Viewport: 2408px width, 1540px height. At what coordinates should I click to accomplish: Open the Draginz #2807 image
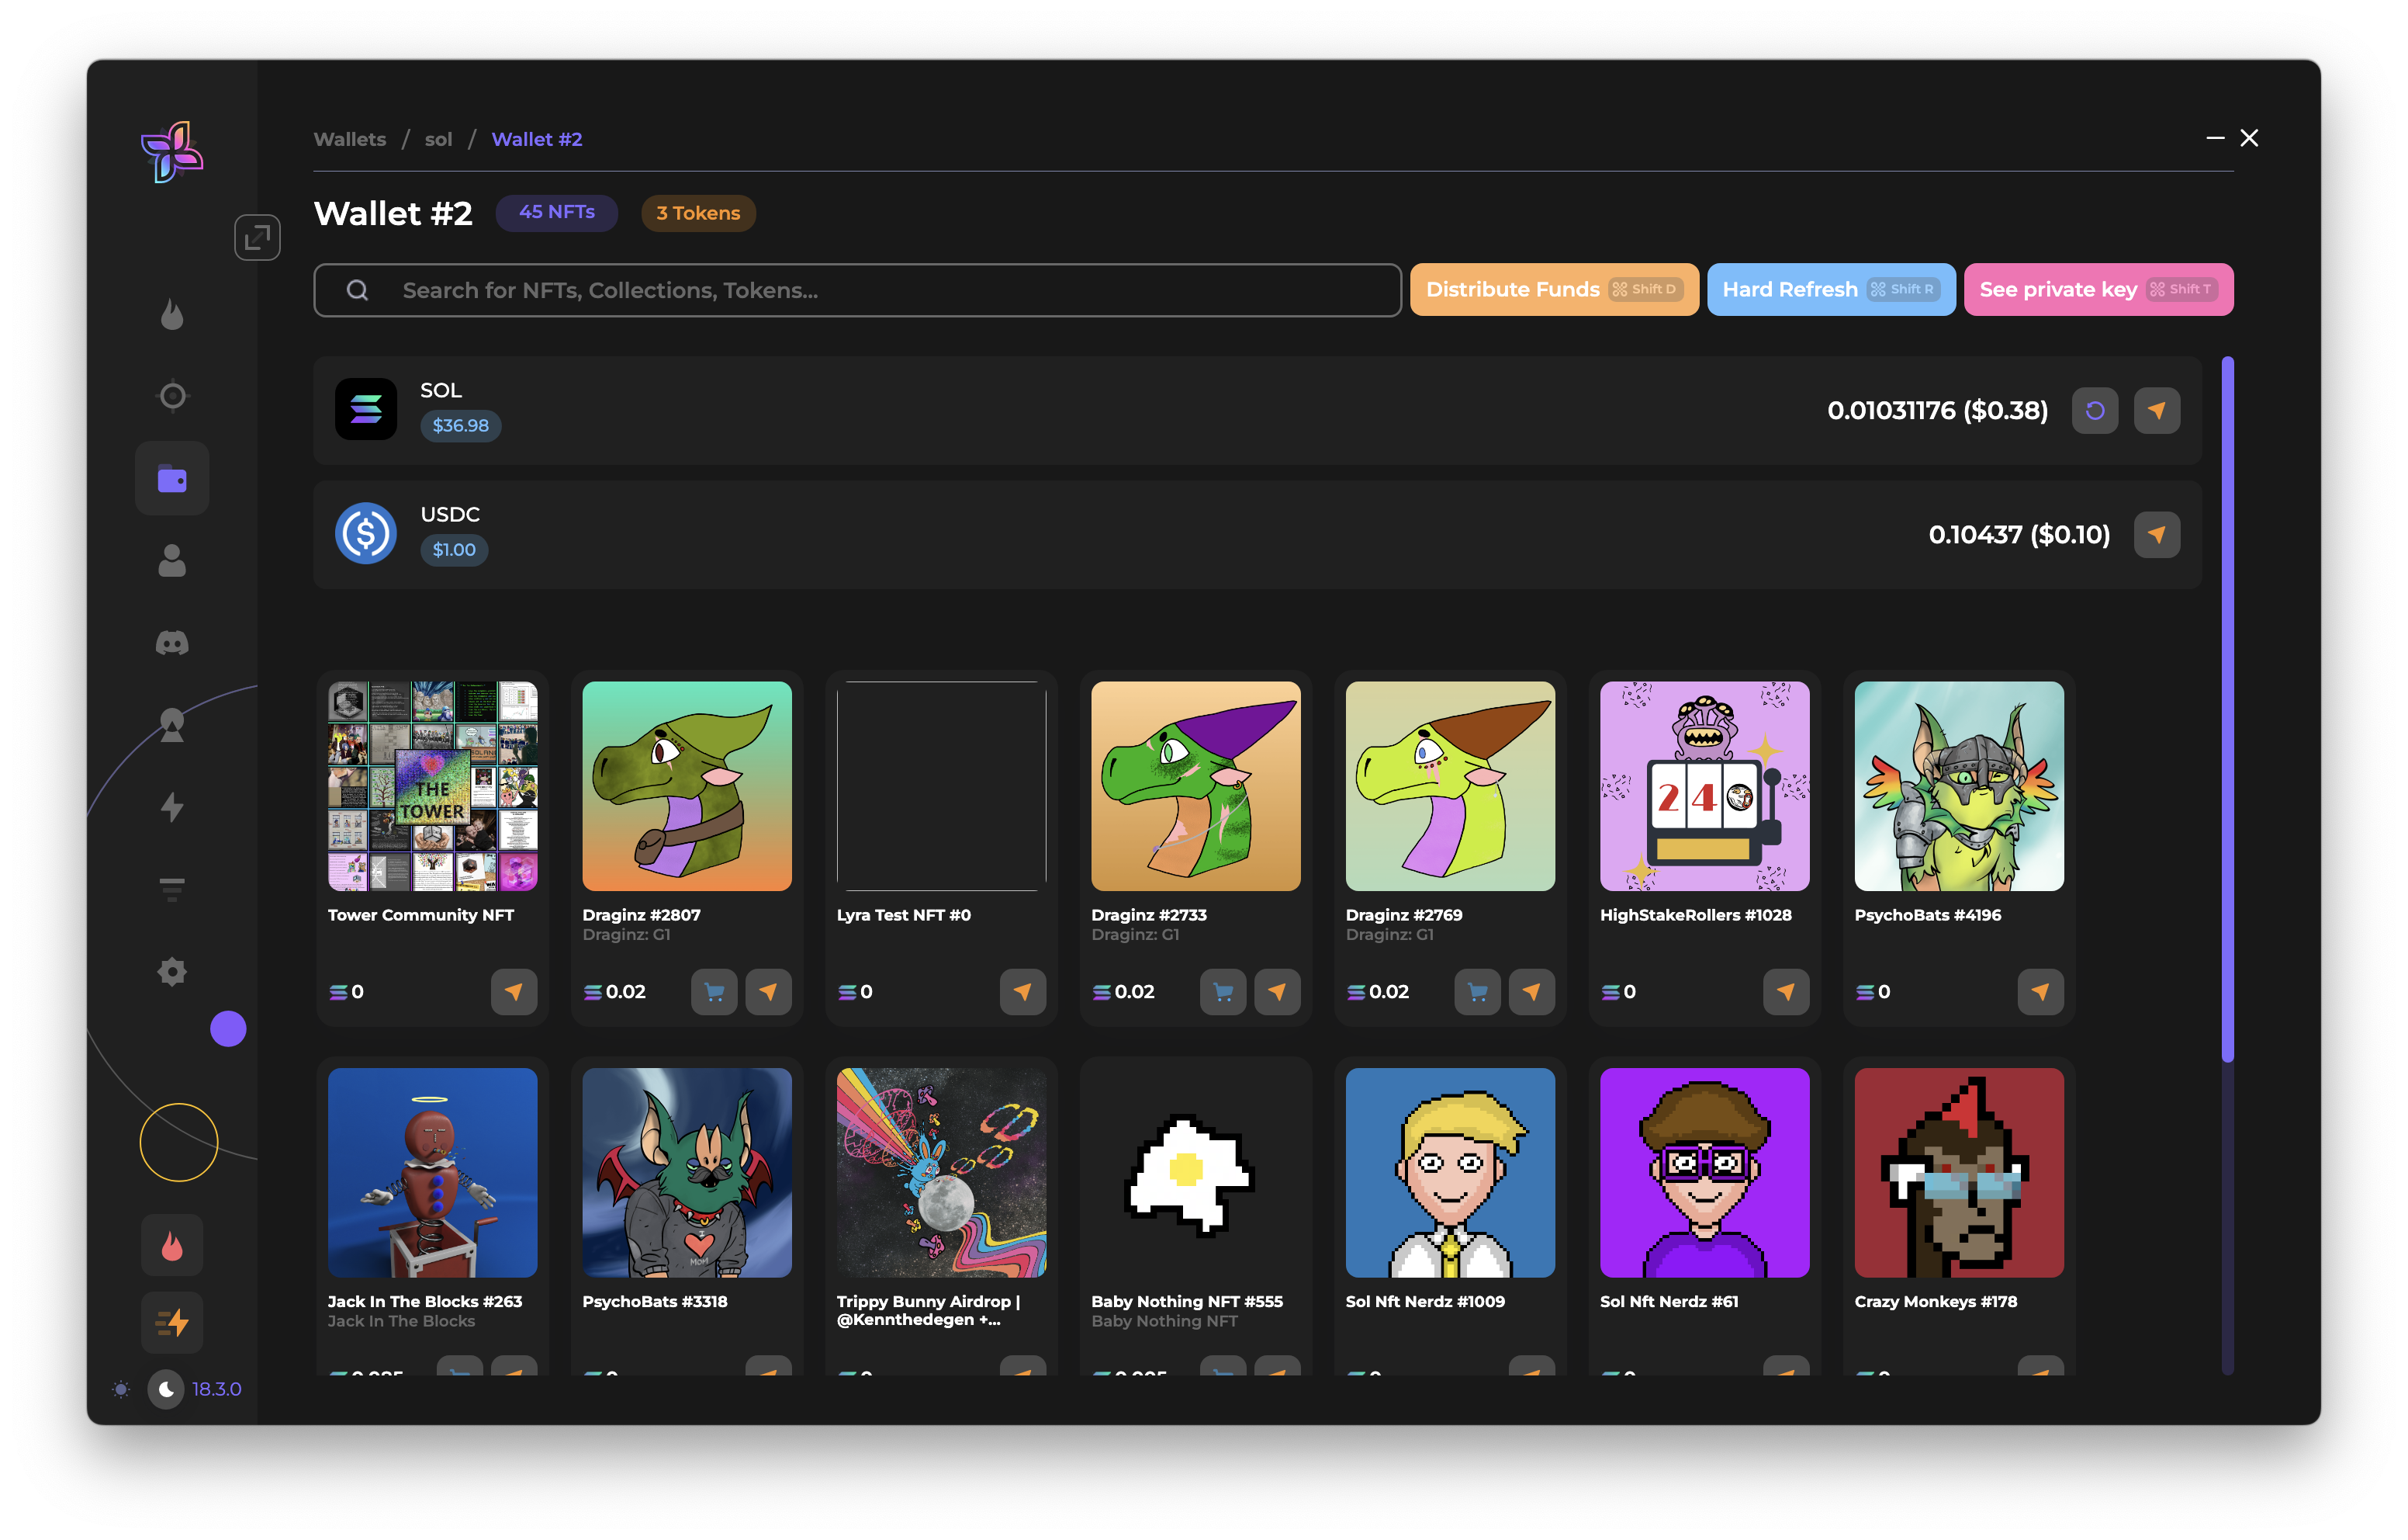pyautogui.click(x=687, y=786)
